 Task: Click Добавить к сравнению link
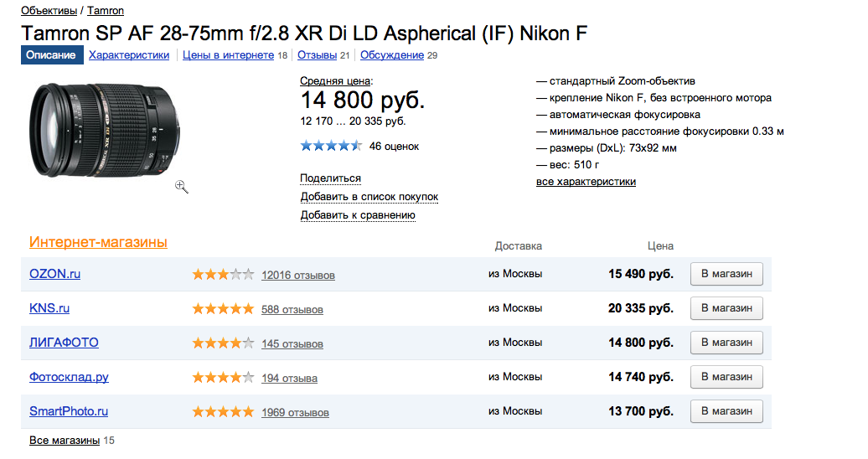pos(358,214)
